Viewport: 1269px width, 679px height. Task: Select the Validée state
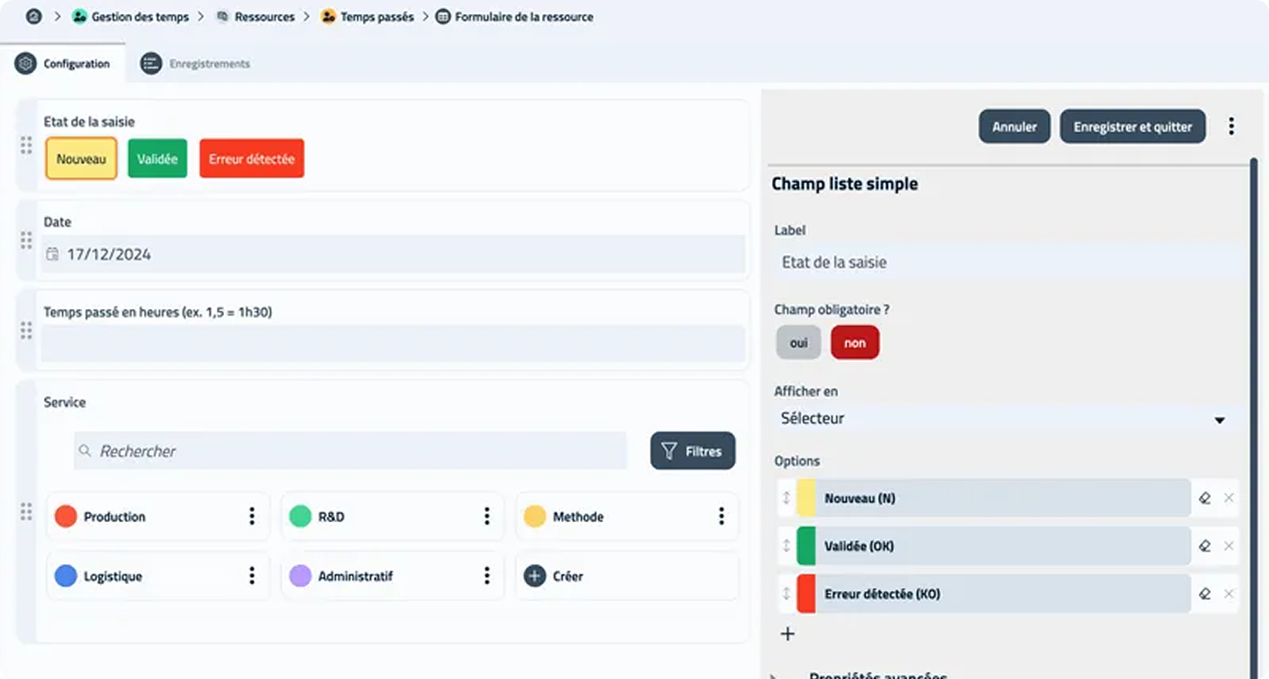coord(158,159)
